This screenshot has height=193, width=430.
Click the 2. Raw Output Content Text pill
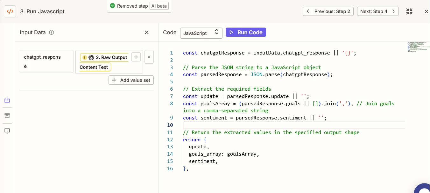click(104, 62)
